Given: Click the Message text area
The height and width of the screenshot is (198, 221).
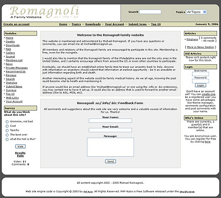Looking at the screenshot, I should (110, 147).
